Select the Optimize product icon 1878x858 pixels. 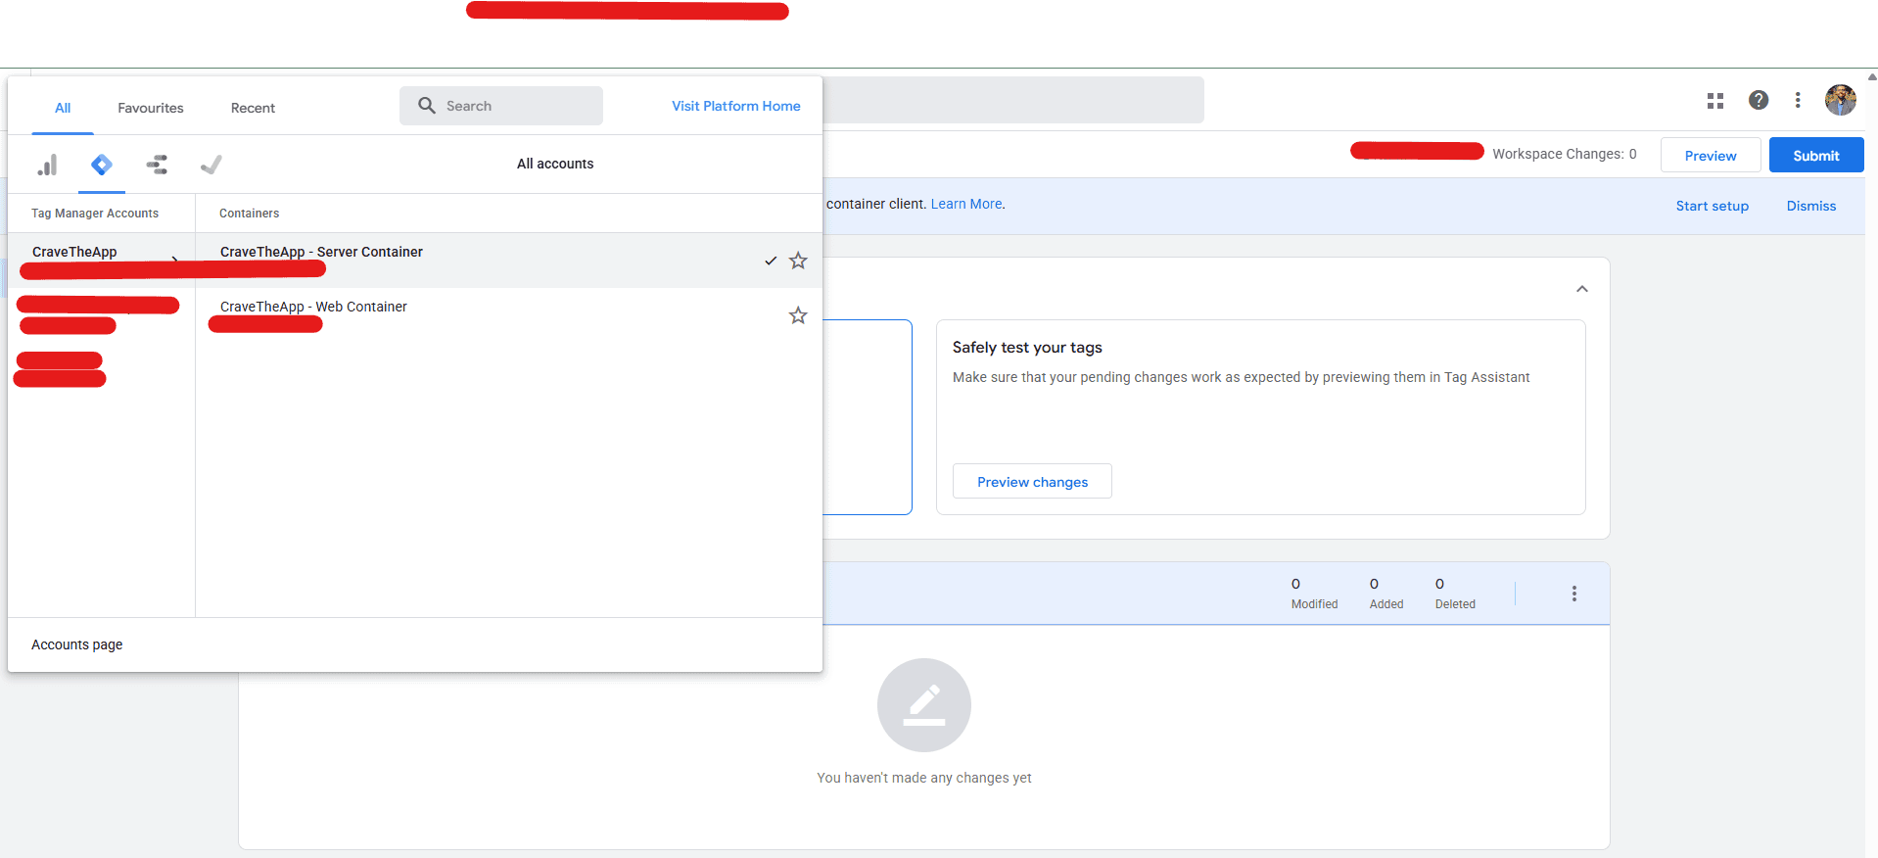(157, 165)
